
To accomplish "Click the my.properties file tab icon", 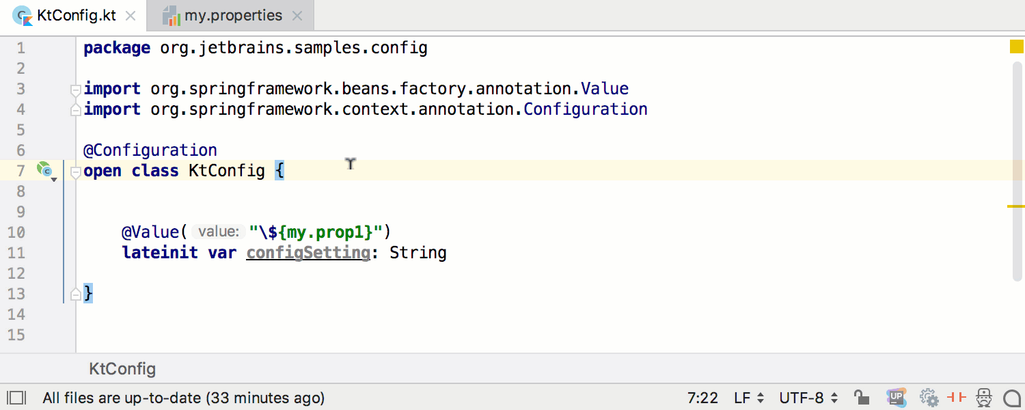I will click(x=174, y=14).
